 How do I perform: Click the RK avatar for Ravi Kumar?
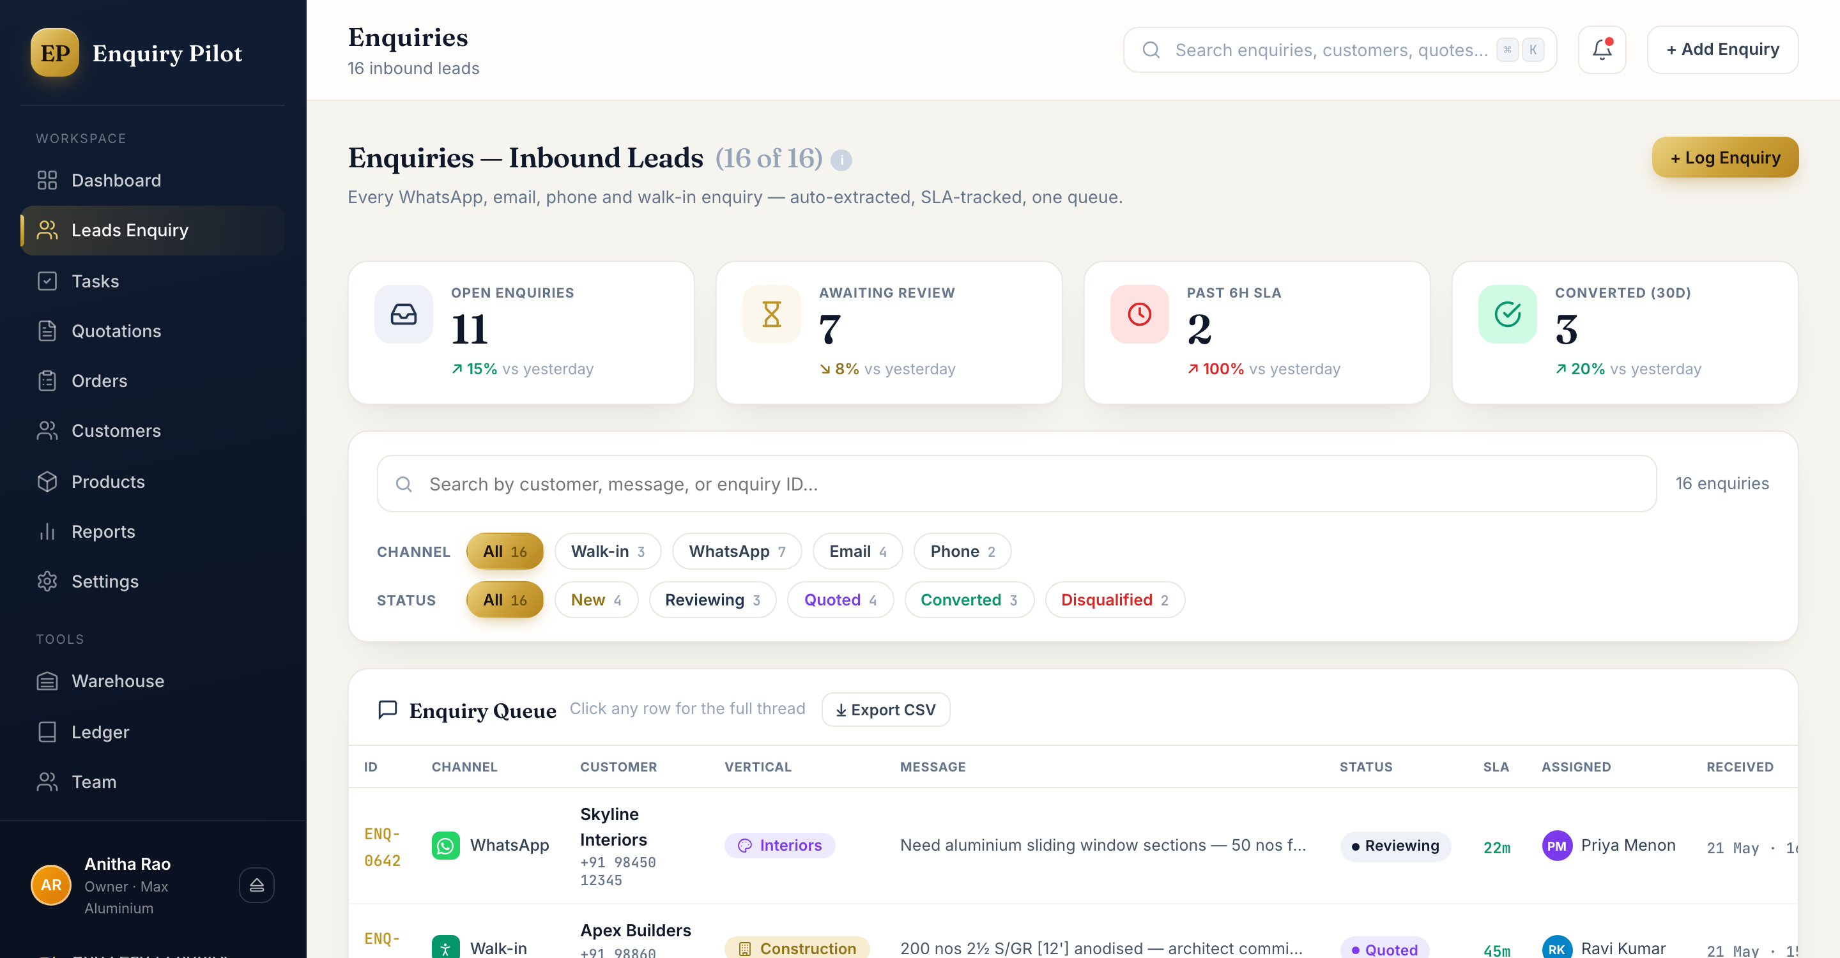(1556, 948)
